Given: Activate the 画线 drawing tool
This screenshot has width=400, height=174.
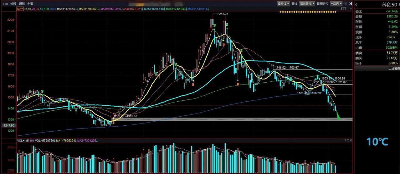Looking at the screenshot, I should (294, 4).
